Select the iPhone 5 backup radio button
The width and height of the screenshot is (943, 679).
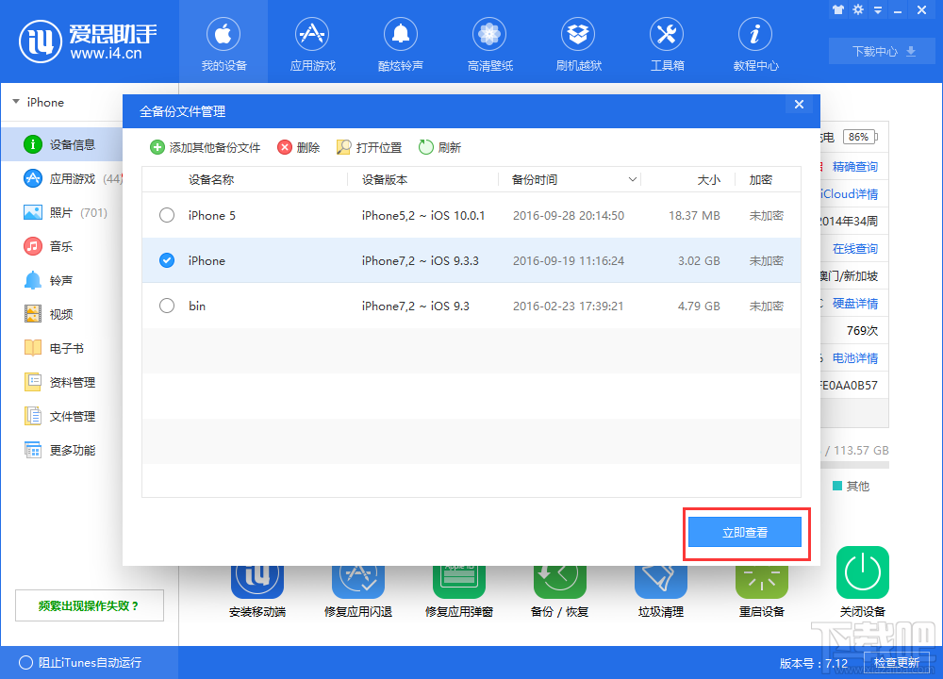[167, 215]
